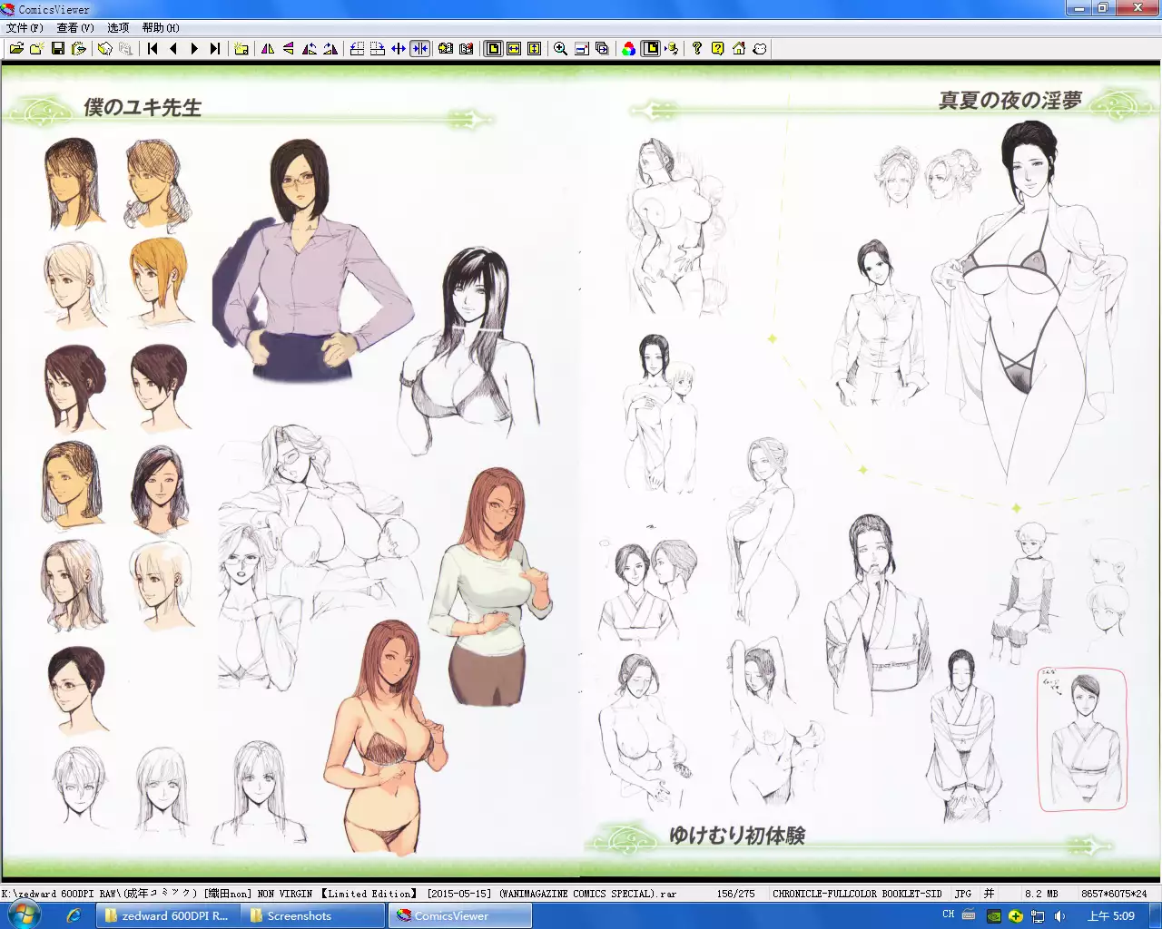This screenshot has height=929, width=1162.
Task: Open the magnifier zoom tool
Action: coord(561,49)
